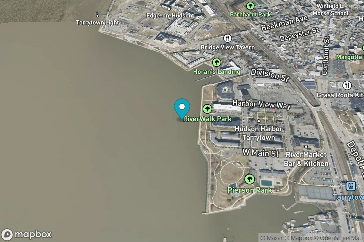364x242 pixels.
Task: Click the Grass Roots Kitchen restaurant icon
Action: (x=347, y=85)
